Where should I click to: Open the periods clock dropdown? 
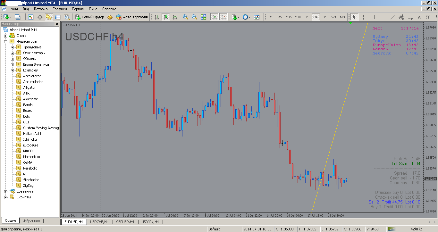click(x=247, y=17)
